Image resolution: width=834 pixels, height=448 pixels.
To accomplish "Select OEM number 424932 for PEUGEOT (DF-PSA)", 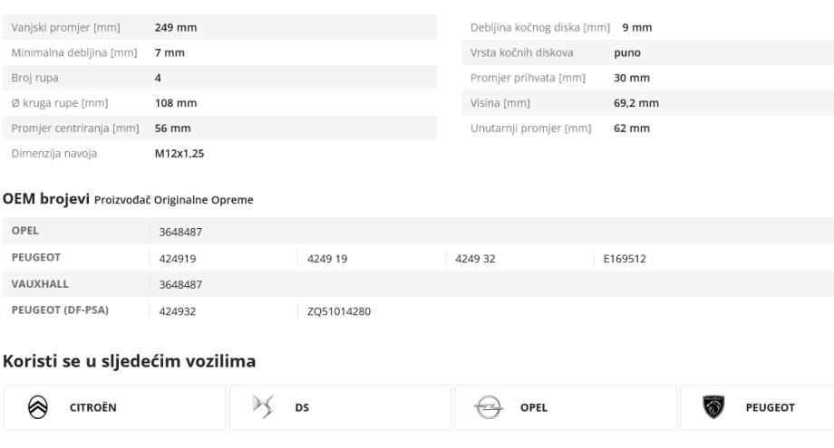I will click(177, 310).
